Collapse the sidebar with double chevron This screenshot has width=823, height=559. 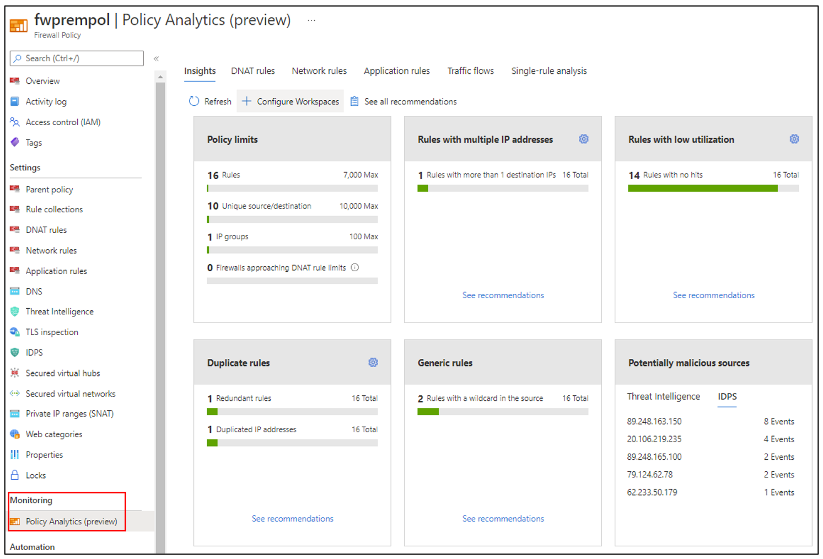point(157,58)
